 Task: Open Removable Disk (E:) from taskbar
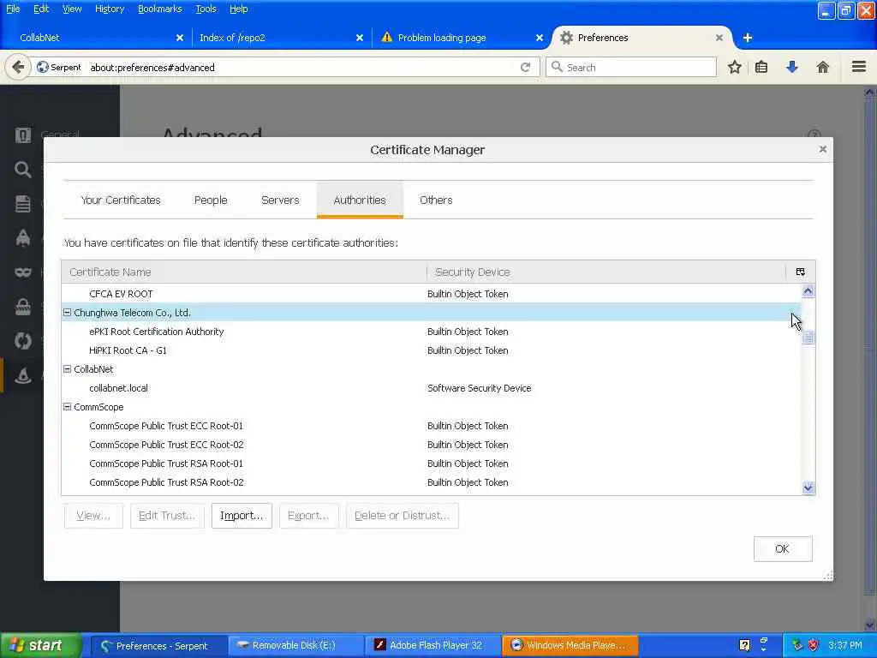[x=294, y=645]
